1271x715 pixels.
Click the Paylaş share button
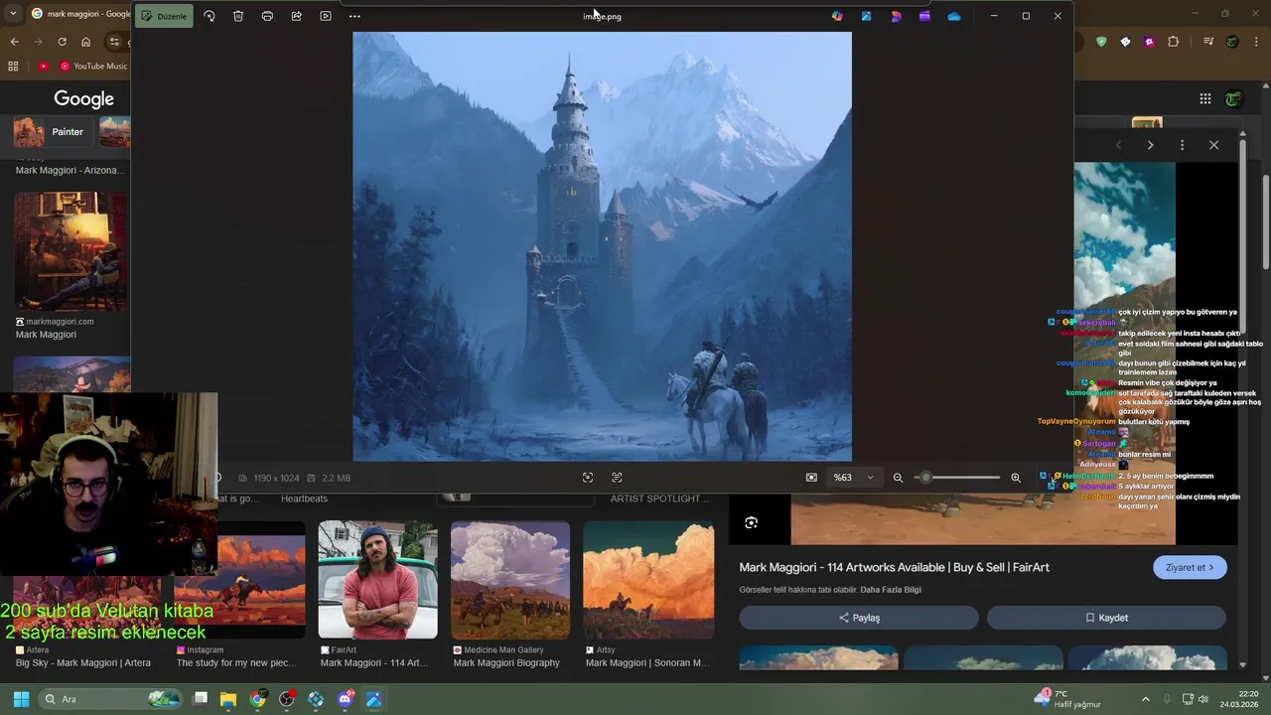(859, 618)
